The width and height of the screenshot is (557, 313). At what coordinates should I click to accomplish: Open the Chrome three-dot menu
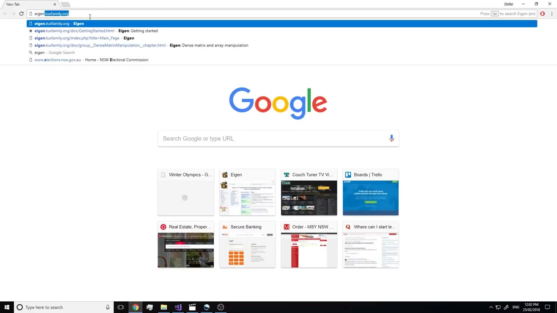(551, 13)
